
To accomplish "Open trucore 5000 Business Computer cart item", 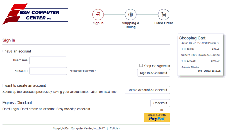I will pos(200,55).
